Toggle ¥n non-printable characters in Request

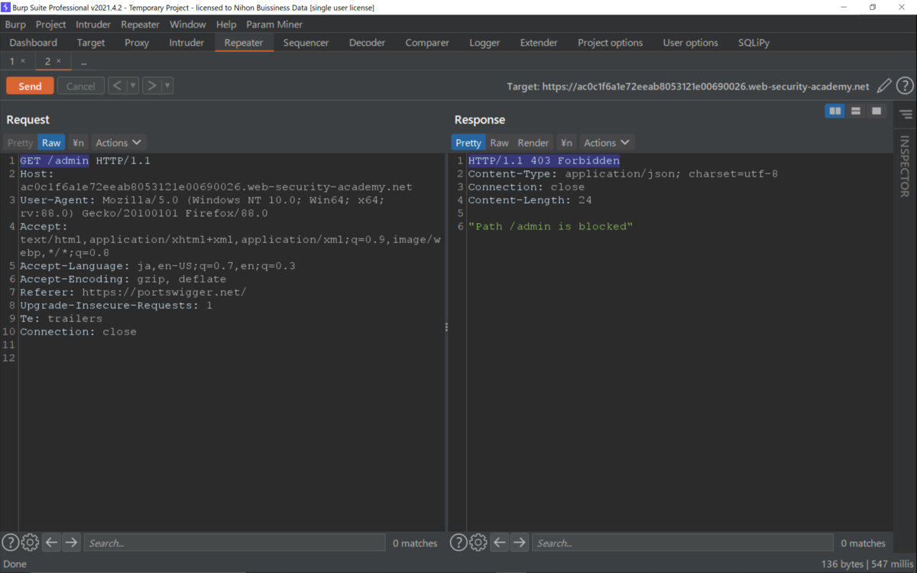click(78, 143)
